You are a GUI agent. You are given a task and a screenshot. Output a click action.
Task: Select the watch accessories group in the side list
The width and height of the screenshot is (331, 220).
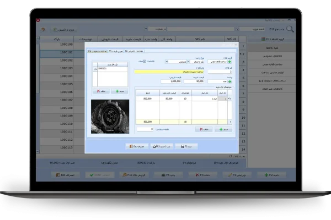click(x=271, y=73)
